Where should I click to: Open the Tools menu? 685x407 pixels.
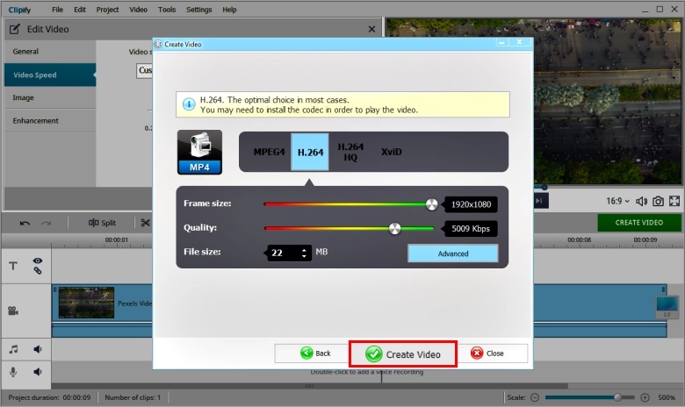[167, 10]
